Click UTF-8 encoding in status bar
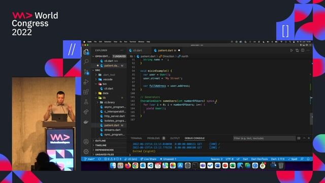Screen dimensions: 325x183 click(230, 159)
